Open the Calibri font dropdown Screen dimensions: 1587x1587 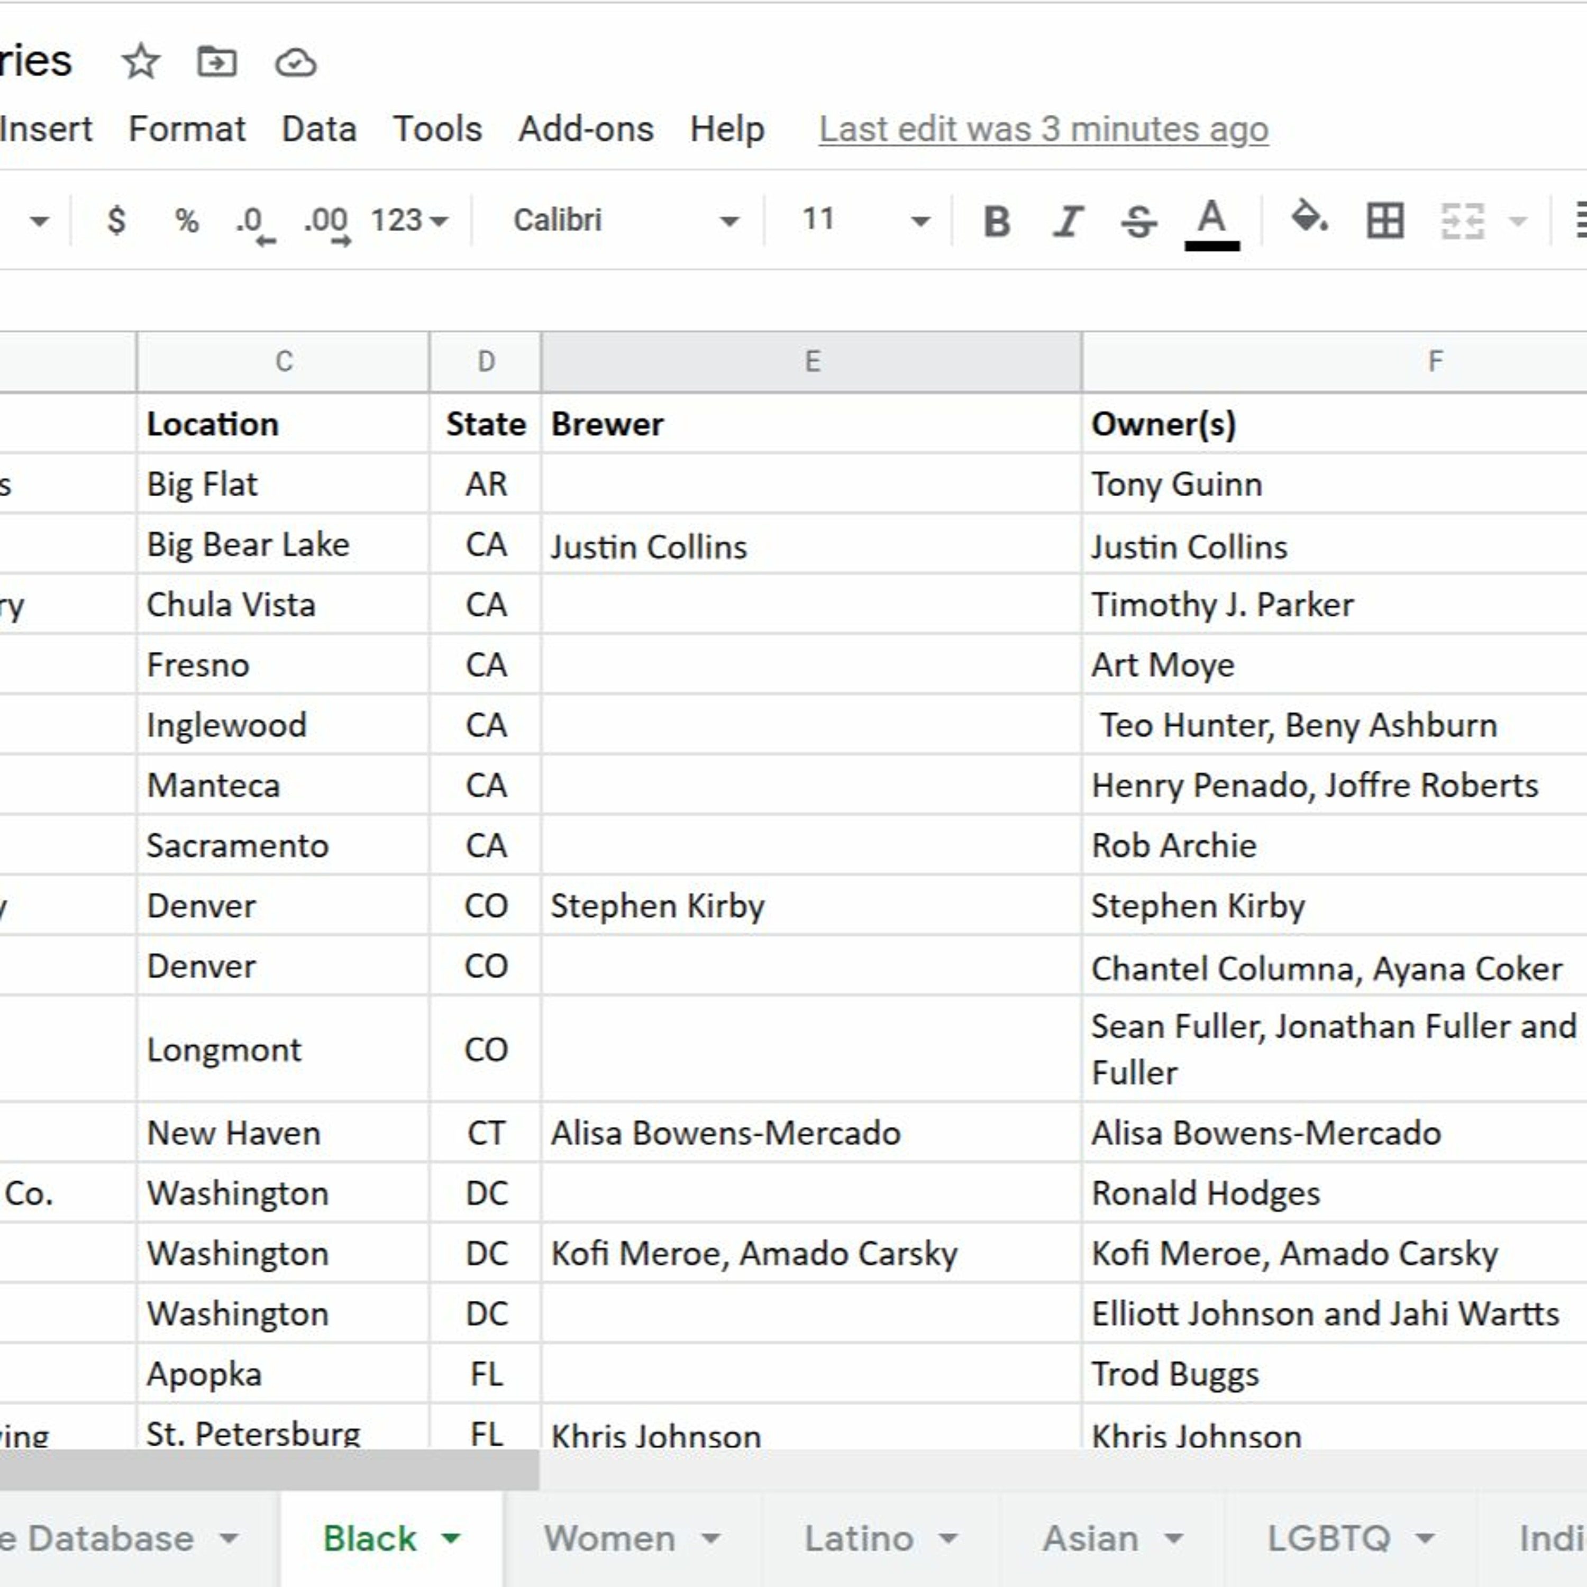click(624, 220)
